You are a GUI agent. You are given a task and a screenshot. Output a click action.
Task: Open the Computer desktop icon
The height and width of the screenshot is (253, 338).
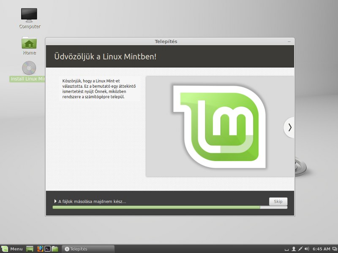click(x=29, y=18)
